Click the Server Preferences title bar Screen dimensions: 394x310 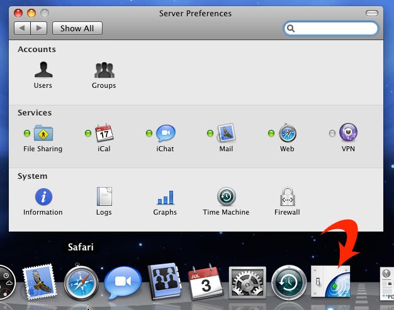click(196, 13)
